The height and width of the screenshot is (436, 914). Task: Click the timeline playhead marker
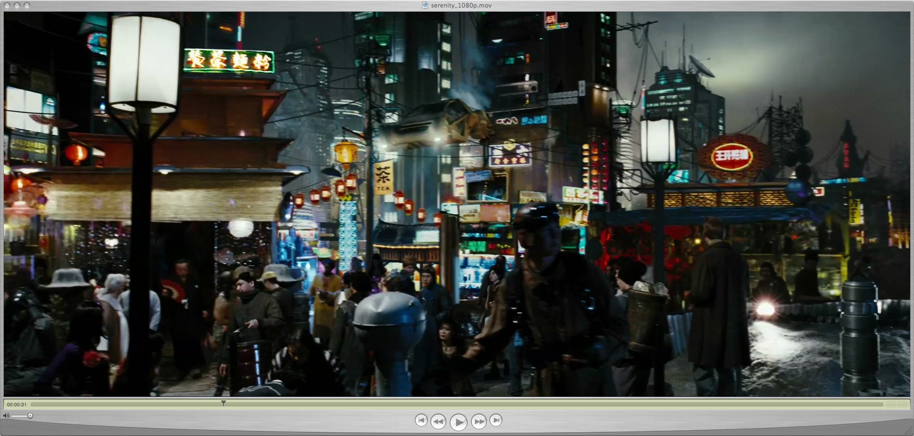(x=223, y=403)
